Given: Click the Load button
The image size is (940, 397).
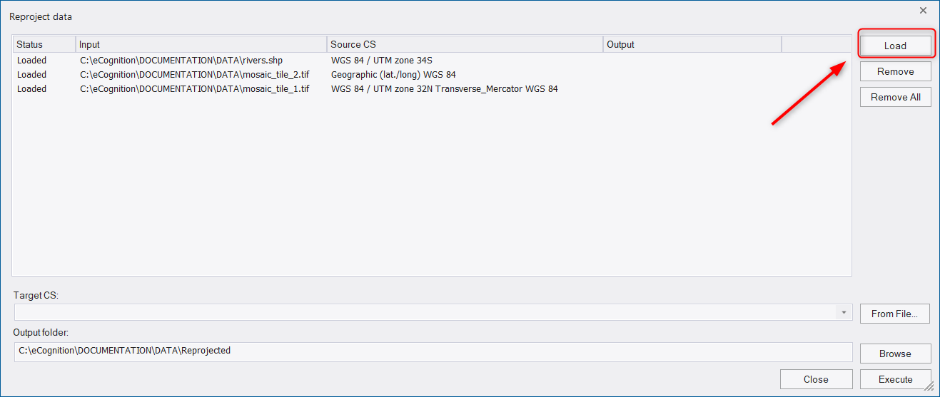Looking at the screenshot, I should (x=895, y=46).
